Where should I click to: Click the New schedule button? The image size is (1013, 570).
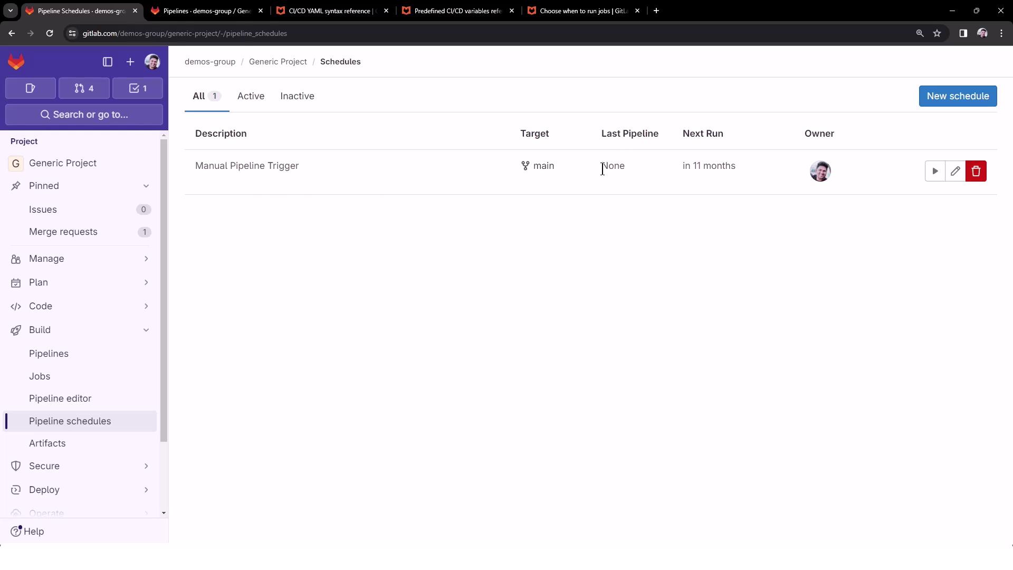coord(957,96)
